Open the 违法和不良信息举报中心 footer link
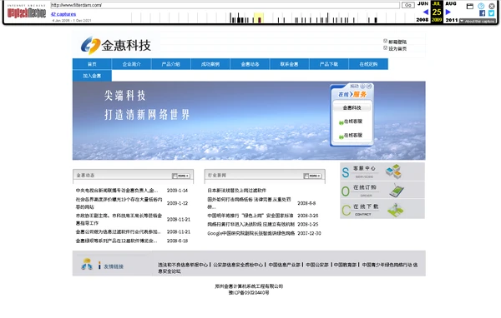The height and width of the screenshot is (318, 501). [183, 265]
